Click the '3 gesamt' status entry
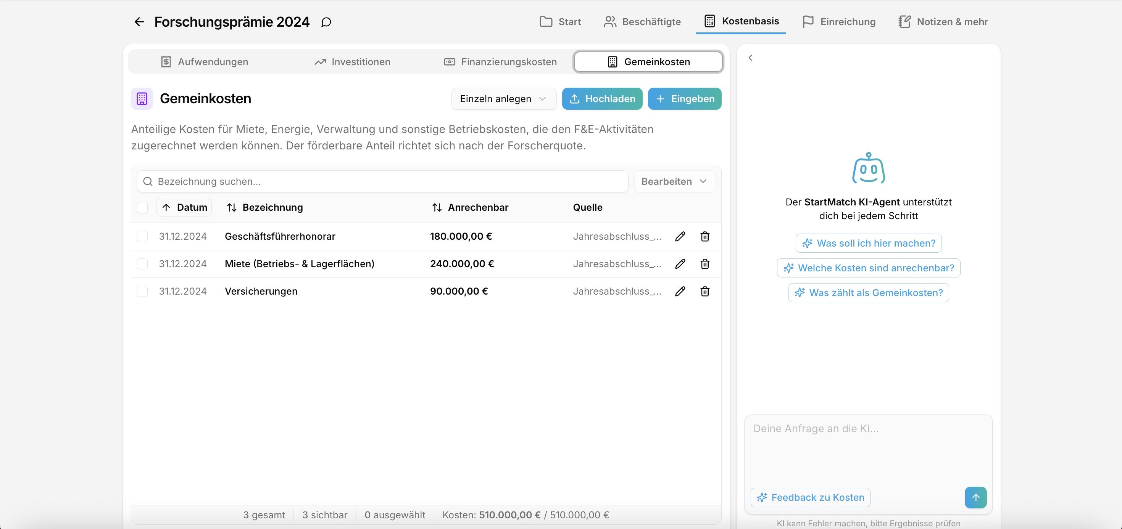The image size is (1122, 529). (264, 515)
